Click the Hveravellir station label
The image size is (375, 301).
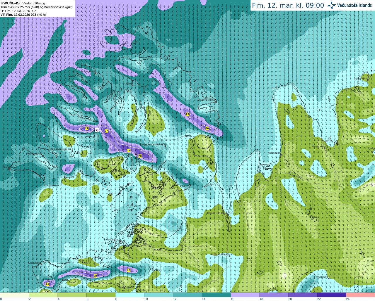click(x=321, y=277)
